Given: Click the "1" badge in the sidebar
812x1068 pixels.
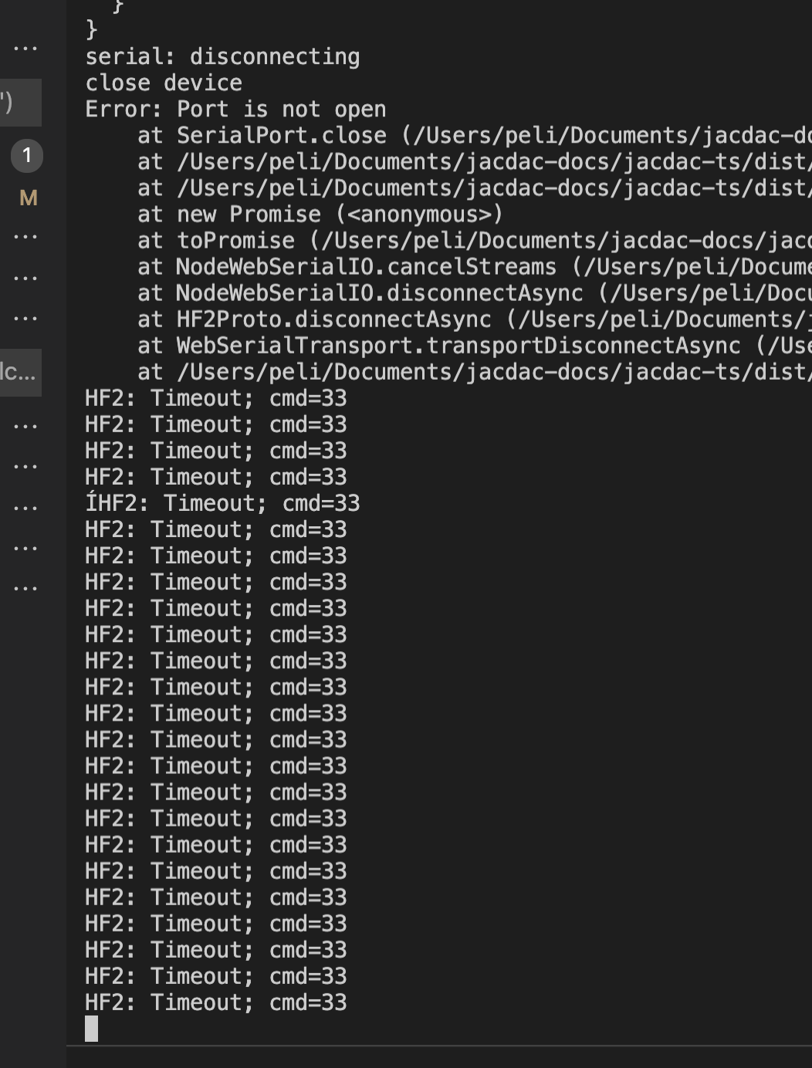Looking at the screenshot, I should pyautogui.click(x=27, y=155).
